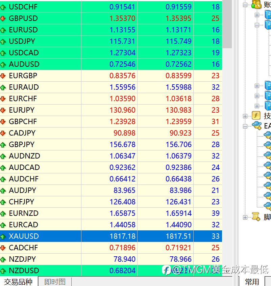Viewport: 271px width, 286px height.
Task: Click the up arrow icon beside GBPJPY
Action: [3, 145]
